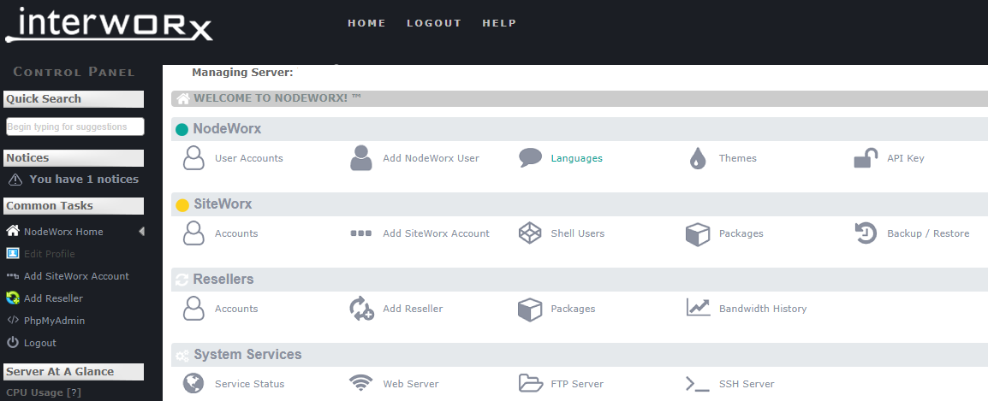Toggle the System Services section header
Viewport: 988px width, 401px height.
[247, 355]
